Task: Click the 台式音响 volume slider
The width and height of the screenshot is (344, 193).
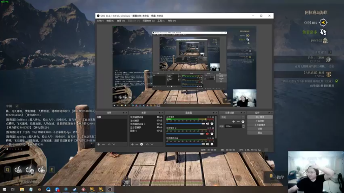Action: pyautogui.click(x=186, y=124)
